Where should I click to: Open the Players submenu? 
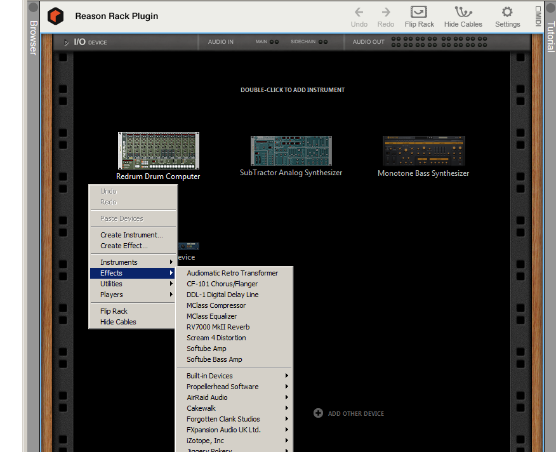[x=133, y=295]
